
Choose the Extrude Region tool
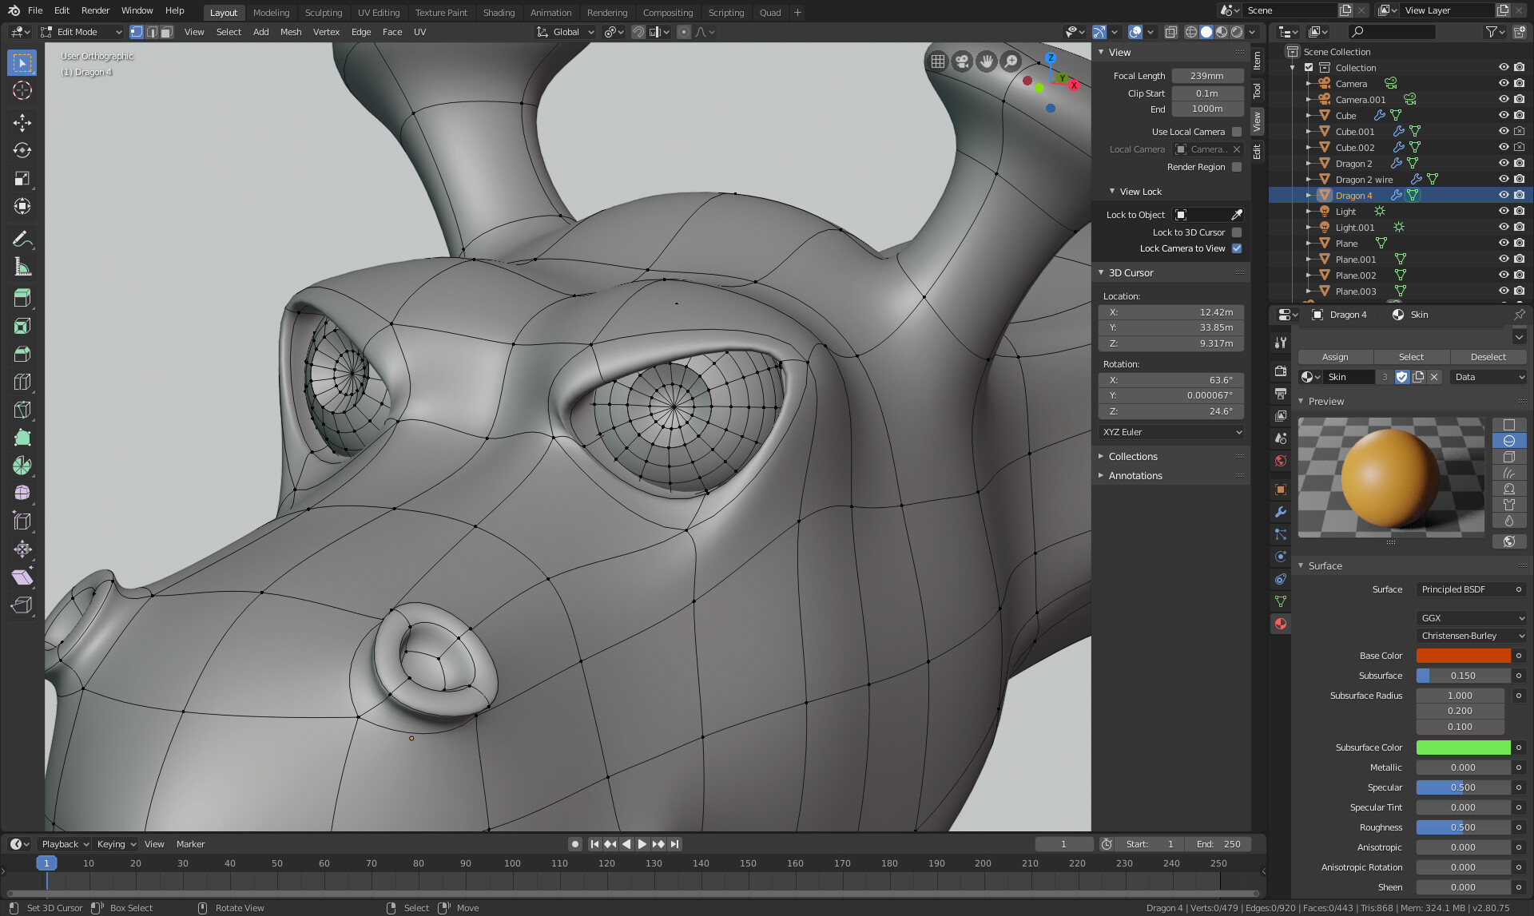point(22,298)
